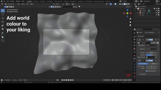
Task: Adjust the Displace Midlevel slider
Action: [151, 55]
